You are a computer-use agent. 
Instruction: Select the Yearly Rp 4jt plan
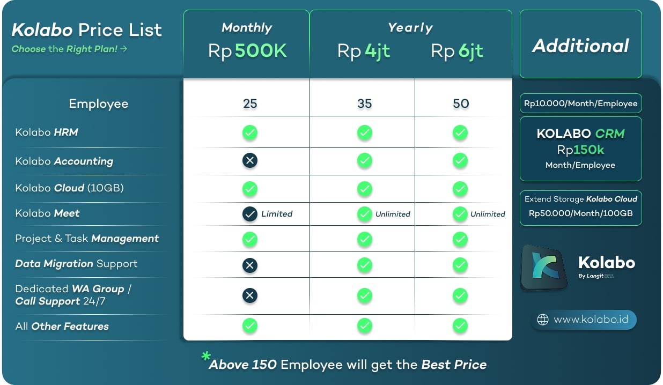click(x=363, y=51)
